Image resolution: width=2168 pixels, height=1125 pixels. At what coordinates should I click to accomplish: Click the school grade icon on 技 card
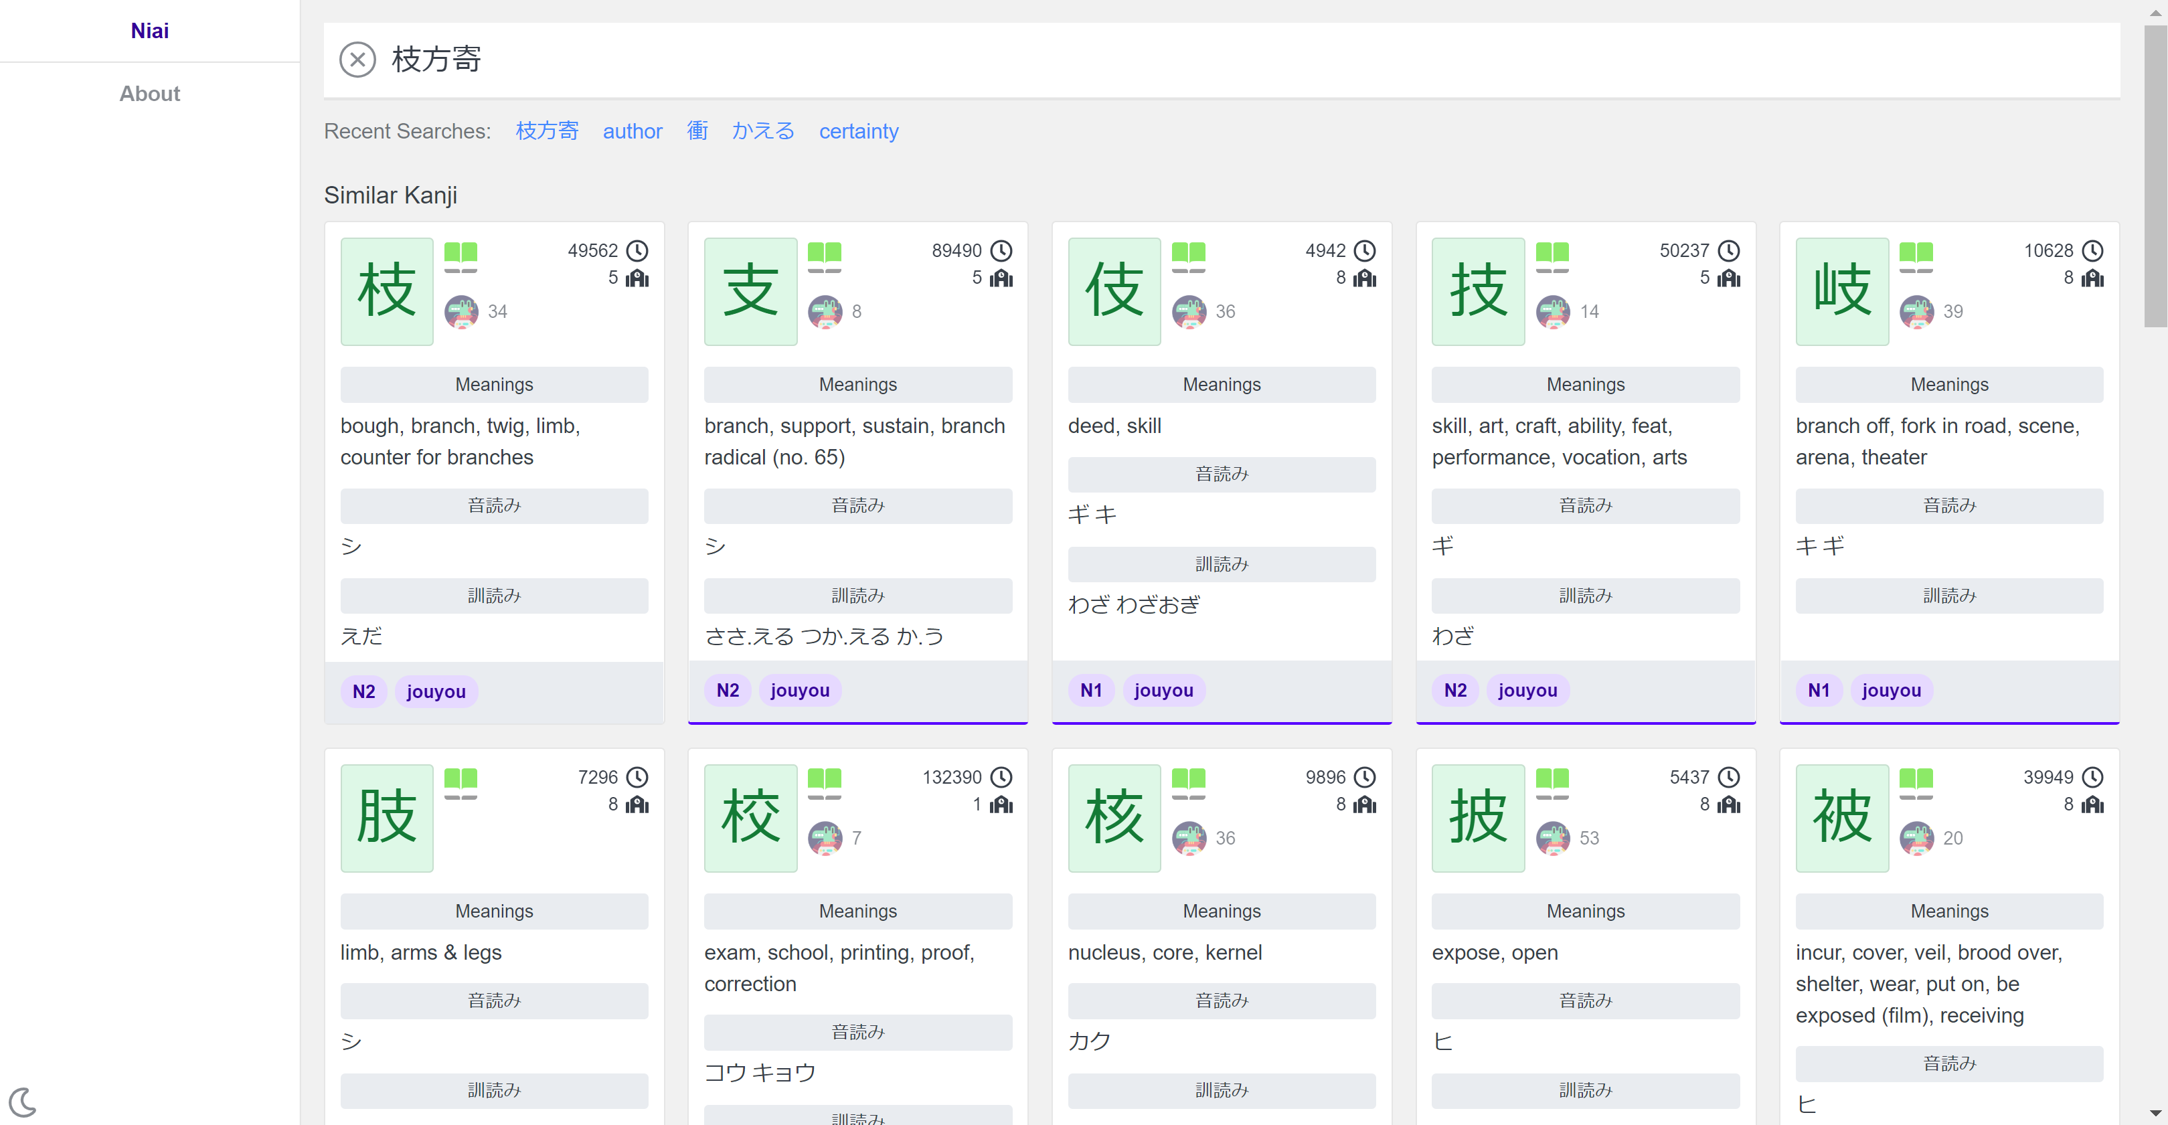[x=1729, y=278]
